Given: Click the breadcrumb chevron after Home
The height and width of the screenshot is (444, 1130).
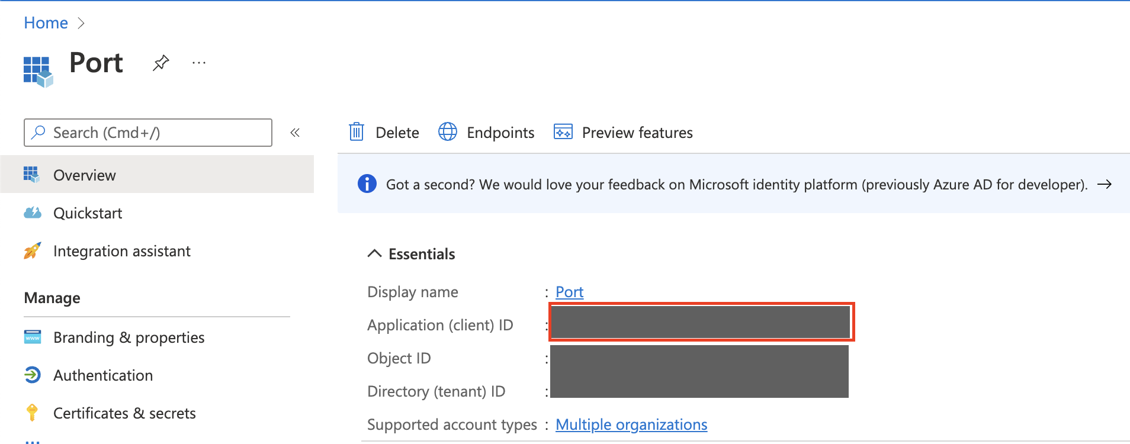Looking at the screenshot, I should (x=82, y=23).
